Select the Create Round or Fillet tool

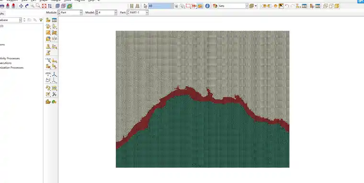(x=48, y=38)
